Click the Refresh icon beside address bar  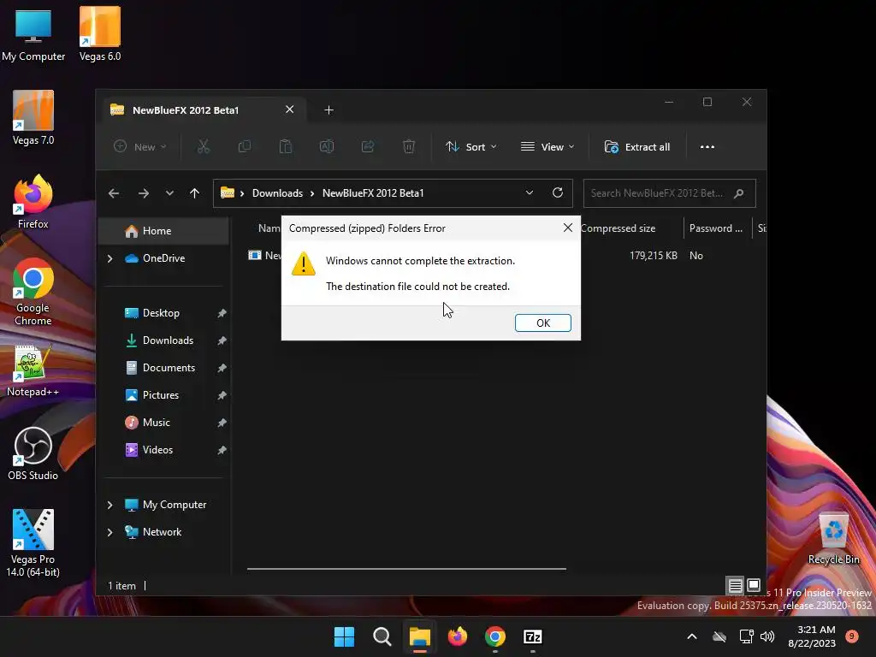(558, 192)
